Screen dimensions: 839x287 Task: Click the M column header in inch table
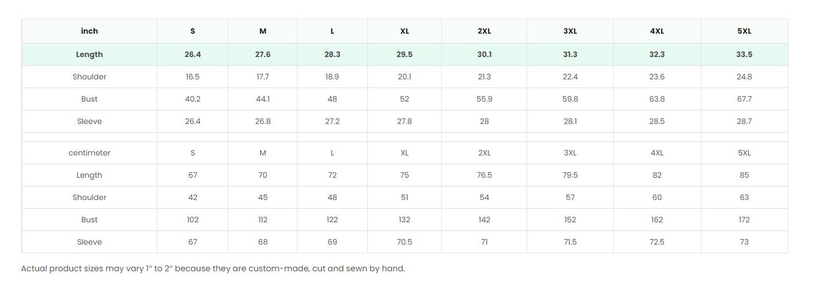(x=262, y=31)
